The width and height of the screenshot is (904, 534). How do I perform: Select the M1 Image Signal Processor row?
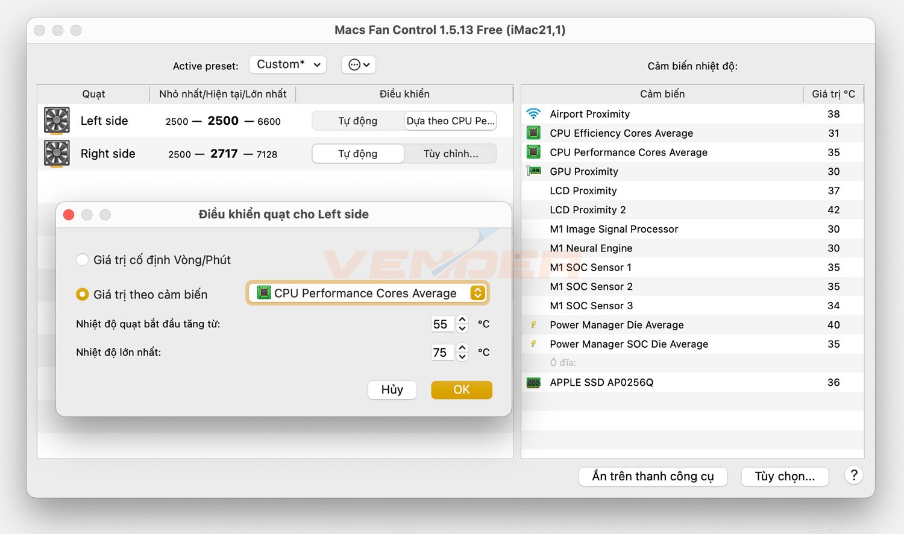(x=692, y=229)
